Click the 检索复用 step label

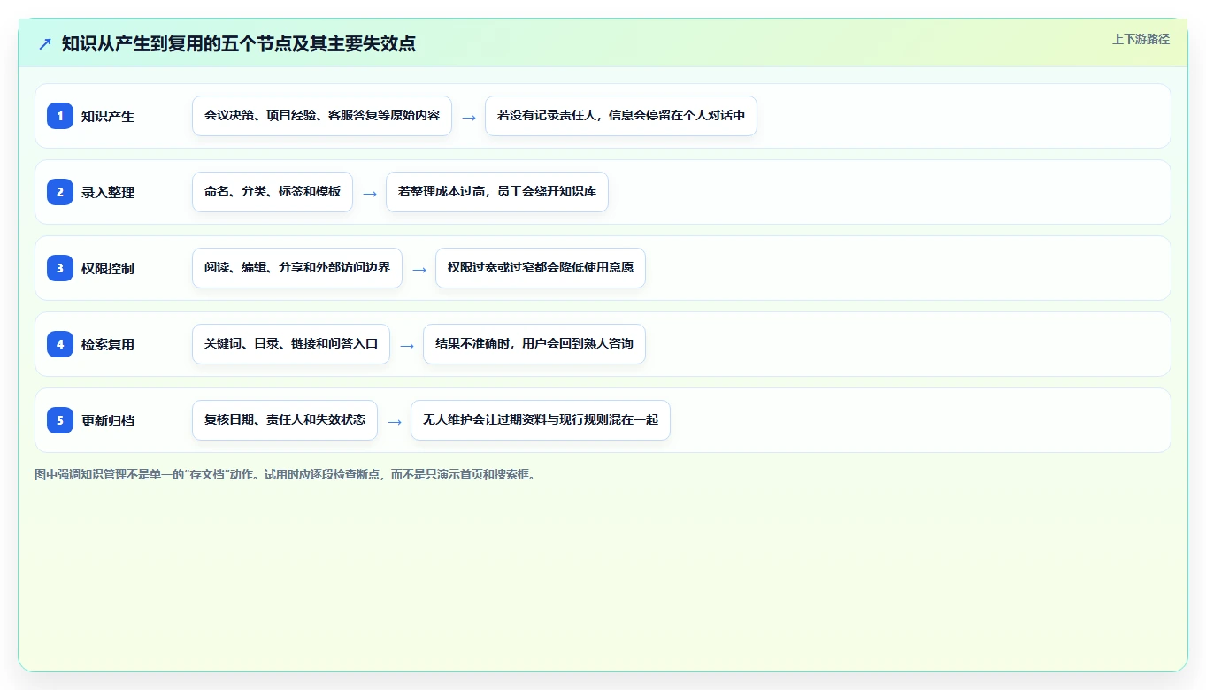tap(108, 344)
